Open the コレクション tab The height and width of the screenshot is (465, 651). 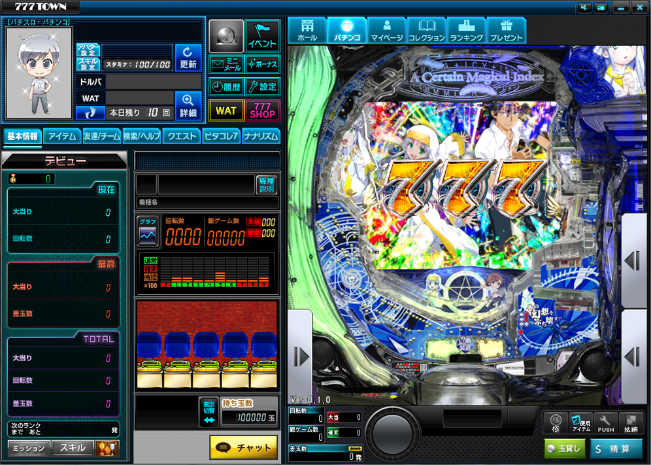(x=426, y=30)
